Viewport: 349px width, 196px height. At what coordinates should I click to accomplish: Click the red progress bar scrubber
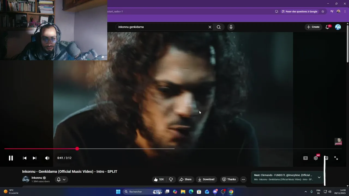tap(77, 149)
